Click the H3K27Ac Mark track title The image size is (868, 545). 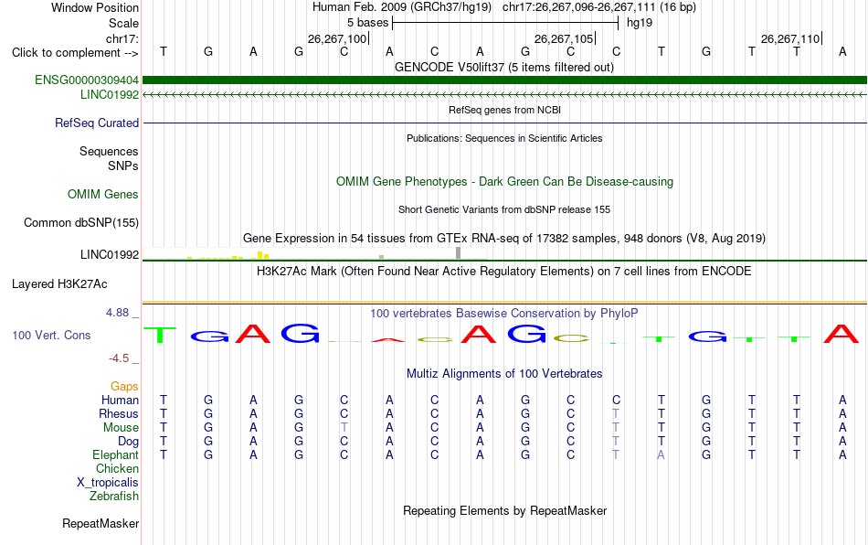[x=504, y=271]
